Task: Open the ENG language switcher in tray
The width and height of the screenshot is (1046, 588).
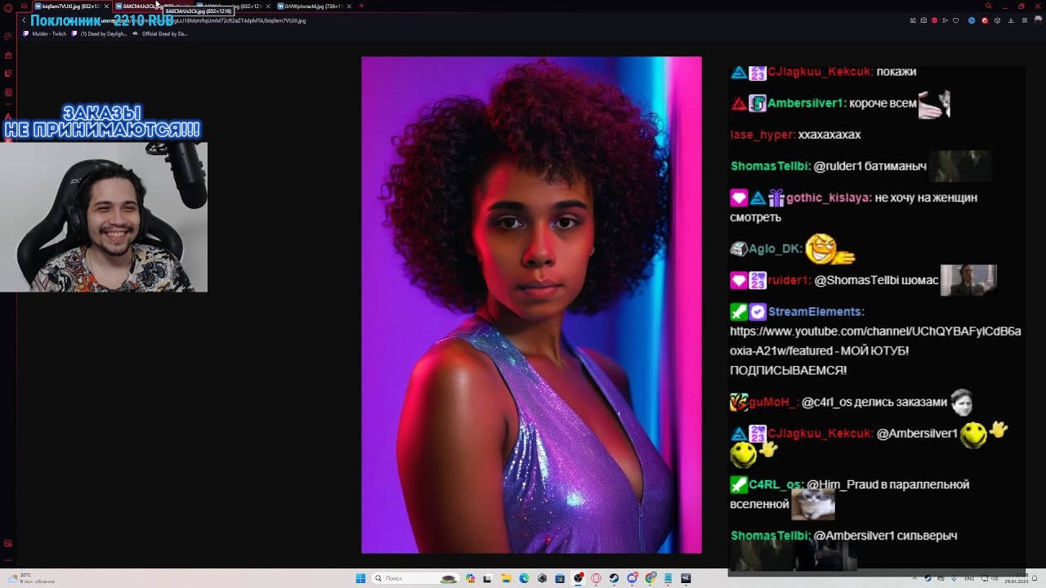Action: point(969,578)
